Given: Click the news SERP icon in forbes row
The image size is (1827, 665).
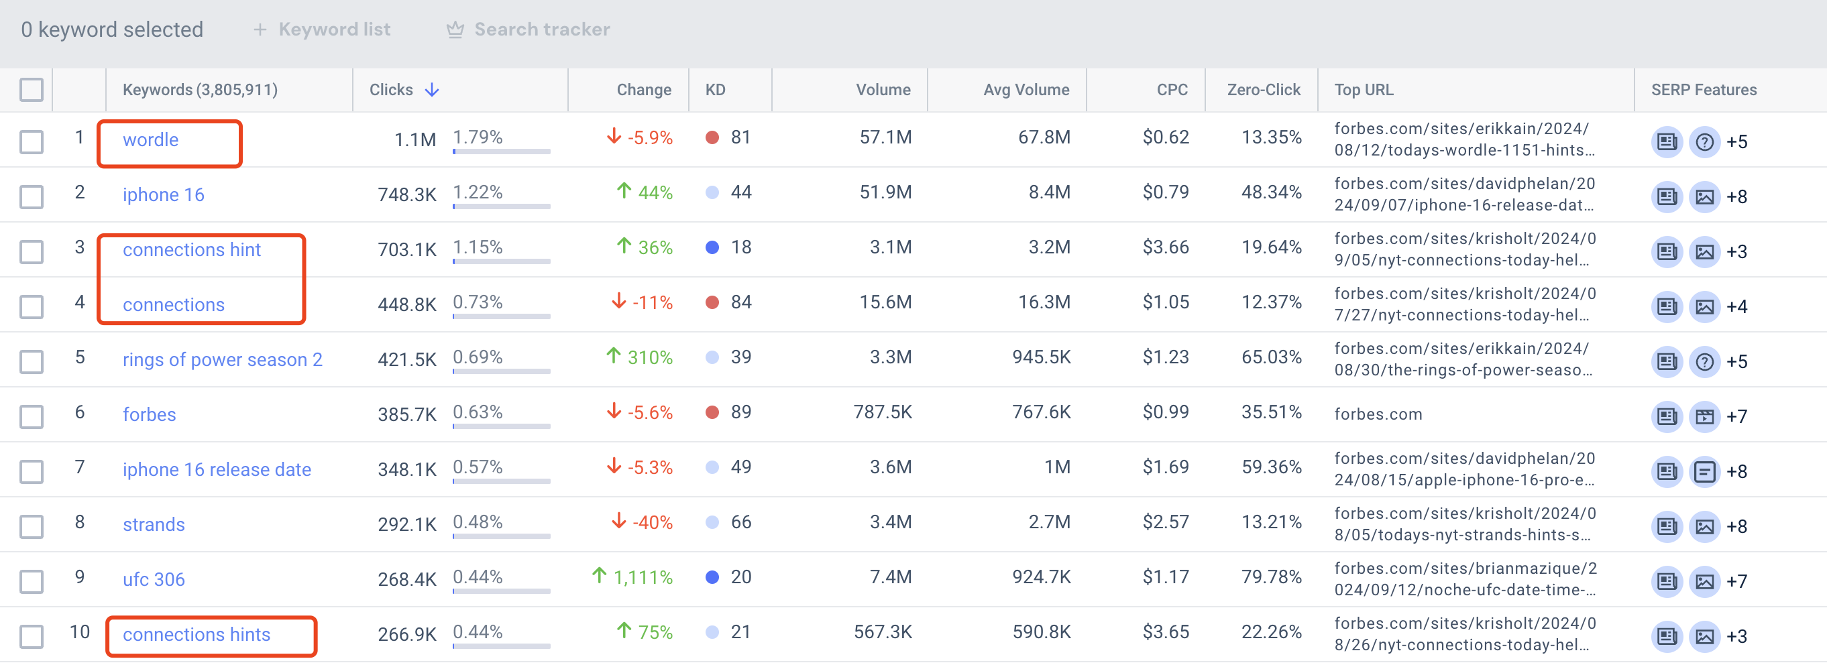Looking at the screenshot, I should (1667, 417).
